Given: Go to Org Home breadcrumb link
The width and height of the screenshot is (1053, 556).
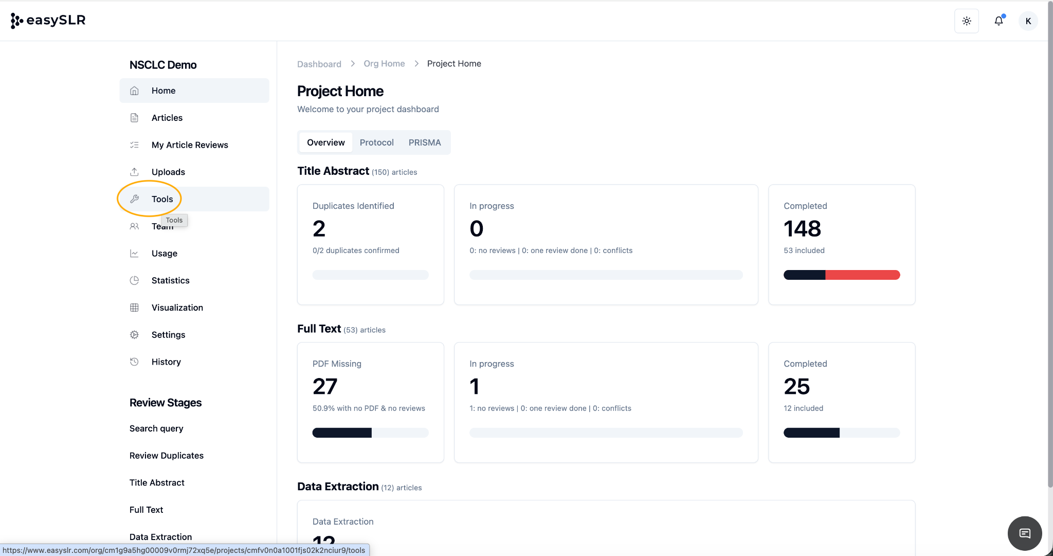Looking at the screenshot, I should click(x=384, y=64).
